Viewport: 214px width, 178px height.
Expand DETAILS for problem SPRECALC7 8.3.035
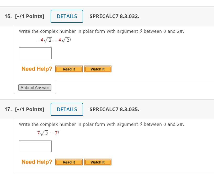tap(67, 109)
